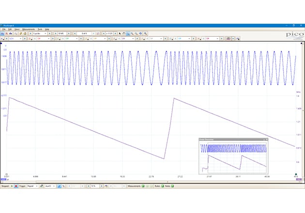Click inside the Zoom Overview thumbnail
The image size is (305, 213).
tap(233, 157)
